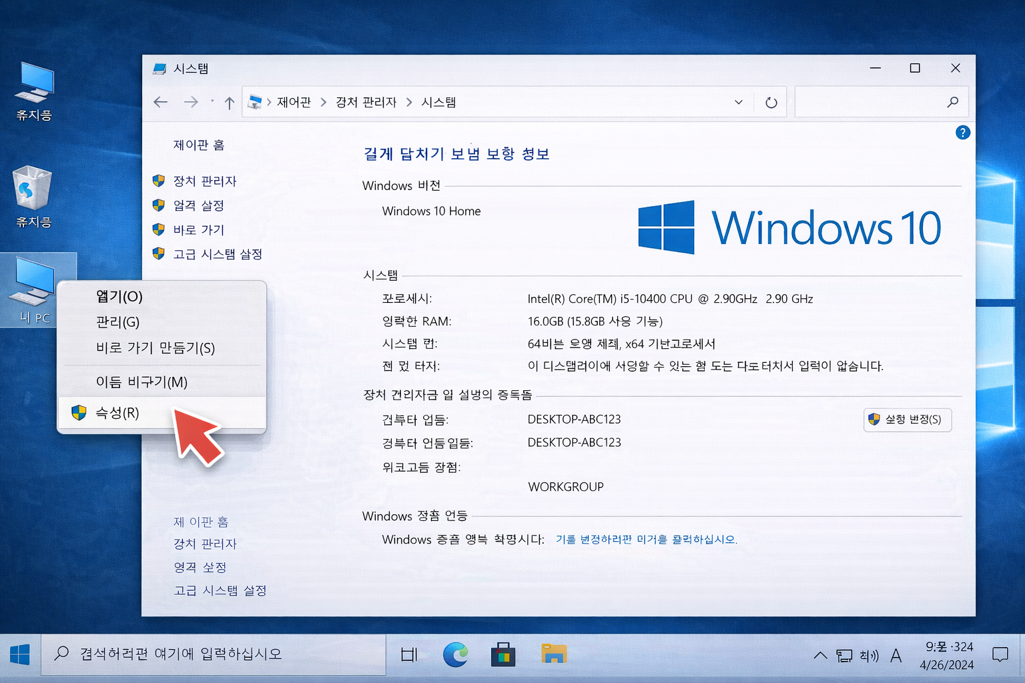Click the IME A language indicator
Screen dimensions: 1025x683
(x=896, y=656)
